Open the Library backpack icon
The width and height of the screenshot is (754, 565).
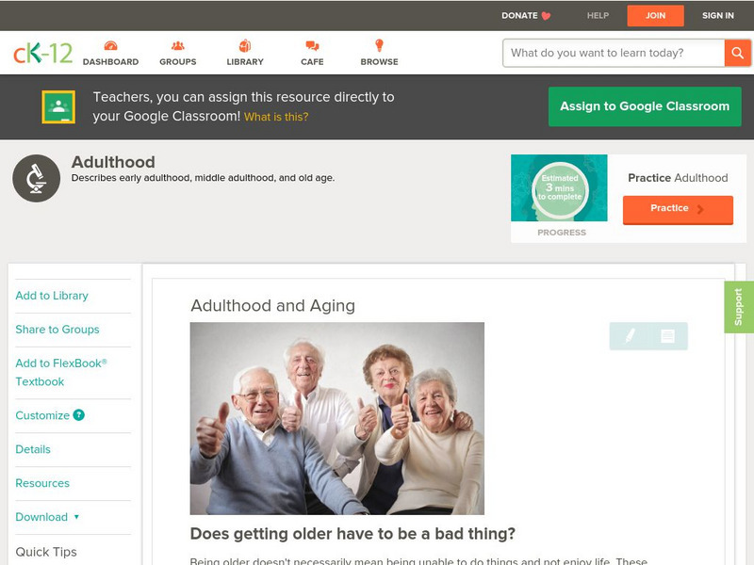pos(245,45)
